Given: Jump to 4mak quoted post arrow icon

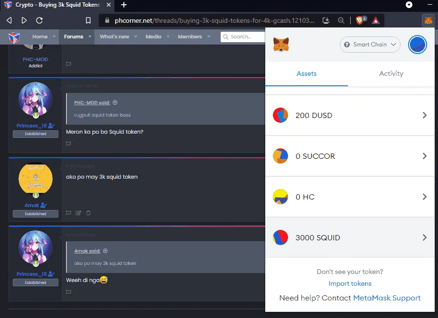Looking at the screenshot, I should click(x=105, y=251).
